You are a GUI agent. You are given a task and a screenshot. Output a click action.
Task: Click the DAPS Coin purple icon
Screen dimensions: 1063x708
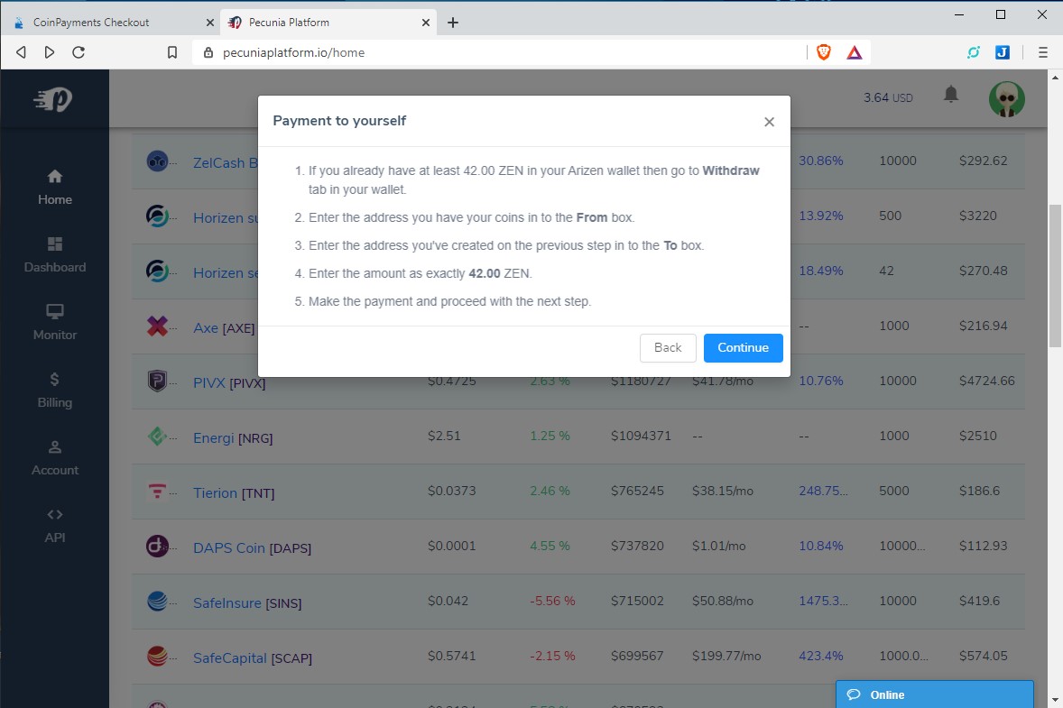157,546
